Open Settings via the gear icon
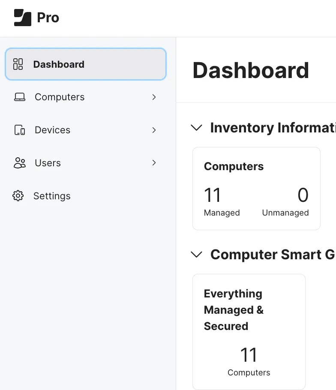 coord(18,196)
